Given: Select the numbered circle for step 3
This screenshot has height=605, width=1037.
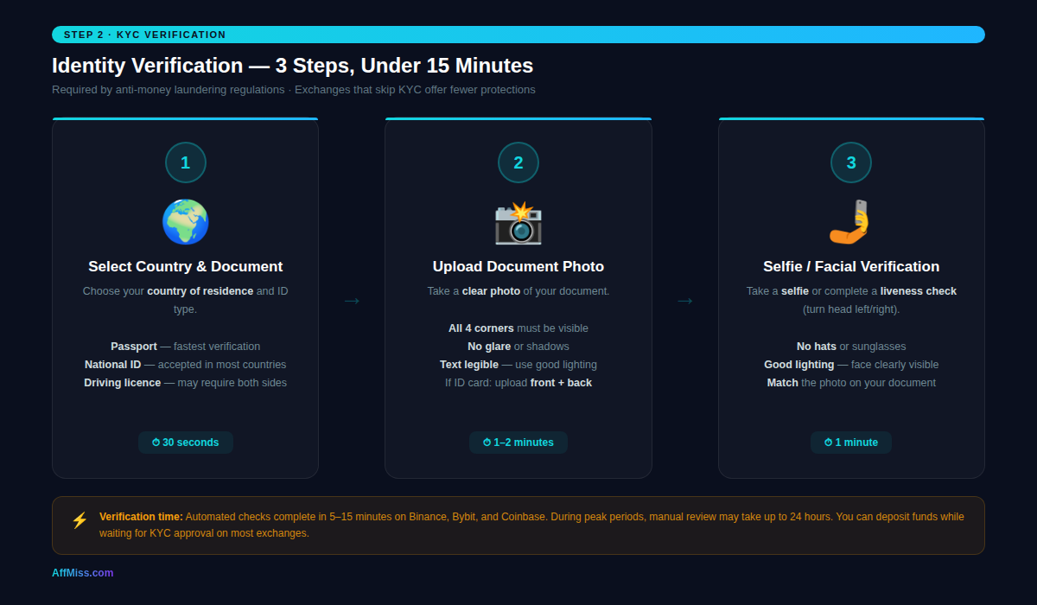Looking at the screenshot, I should pyautogui.click(x=851, y=162).
